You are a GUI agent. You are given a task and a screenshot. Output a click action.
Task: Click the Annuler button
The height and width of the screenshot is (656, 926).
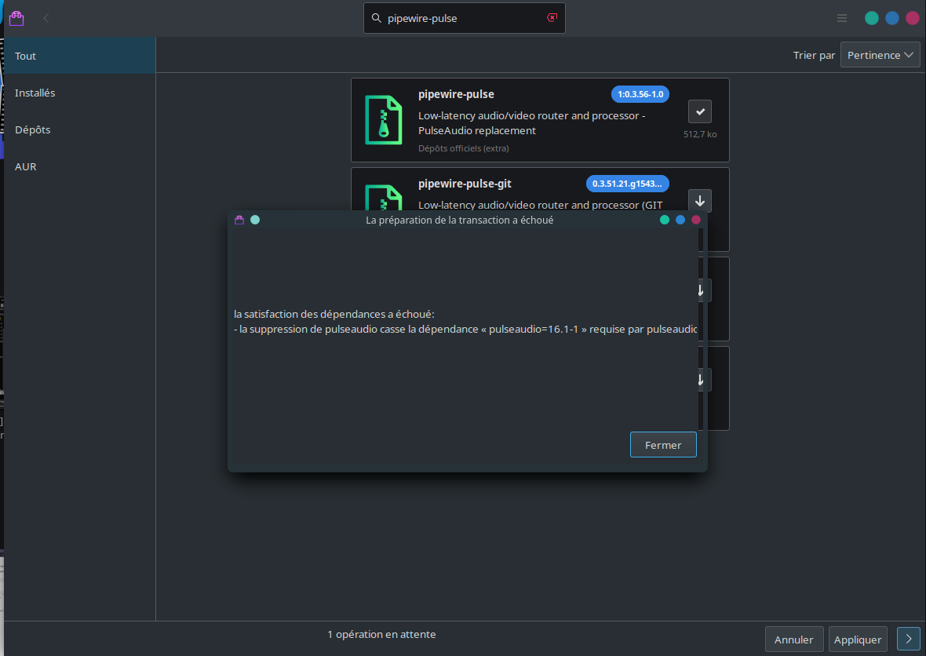coord(793,640)
